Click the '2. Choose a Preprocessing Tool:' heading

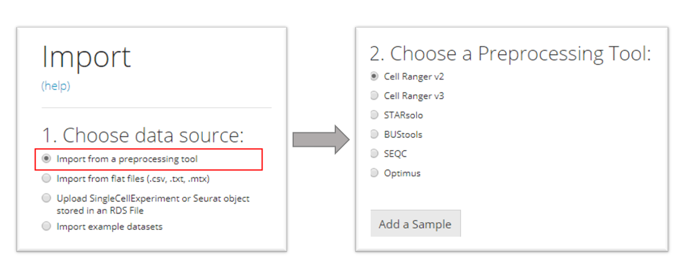click(x=510, y=54)
